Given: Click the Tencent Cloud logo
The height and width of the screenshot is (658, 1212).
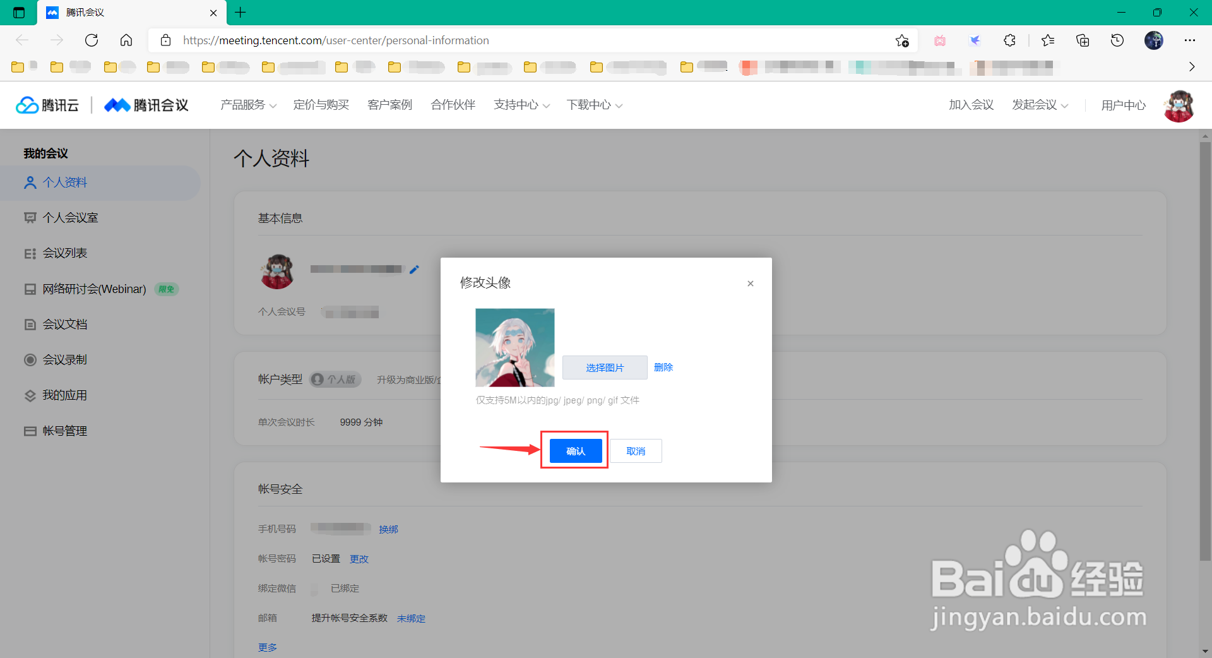Looking at the screenshot, I should click(47, 105).
